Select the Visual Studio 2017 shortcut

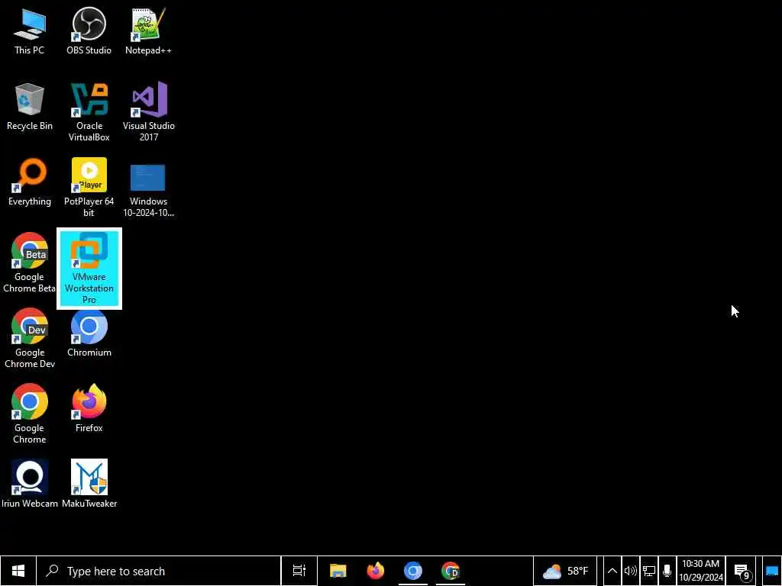click(x=149, y=112)
